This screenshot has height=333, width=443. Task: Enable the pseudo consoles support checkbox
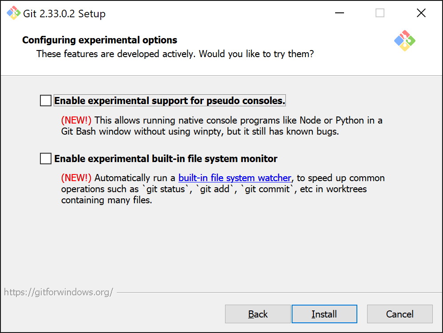pyautogui.click(x=45, y=101)
